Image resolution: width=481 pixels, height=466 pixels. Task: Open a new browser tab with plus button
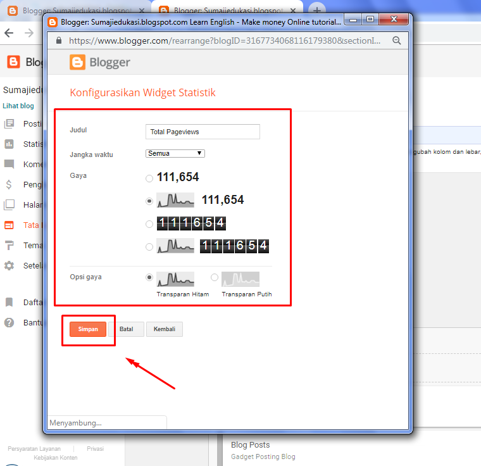pyautogui.click(x=317, y=11)
